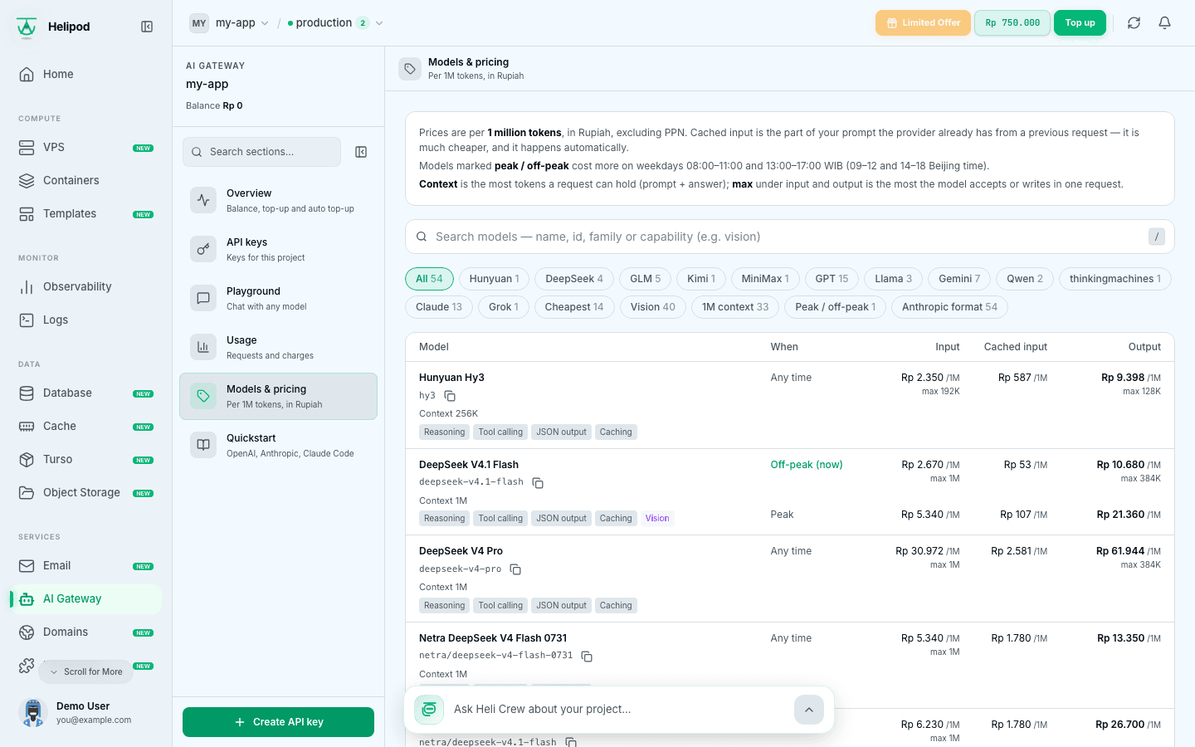Open the production environment dropdown
The image size is (1195, 747).
point(335,23)
